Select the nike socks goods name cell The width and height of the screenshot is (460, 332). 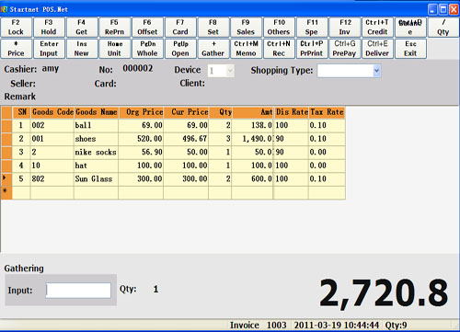coord(96,152)
